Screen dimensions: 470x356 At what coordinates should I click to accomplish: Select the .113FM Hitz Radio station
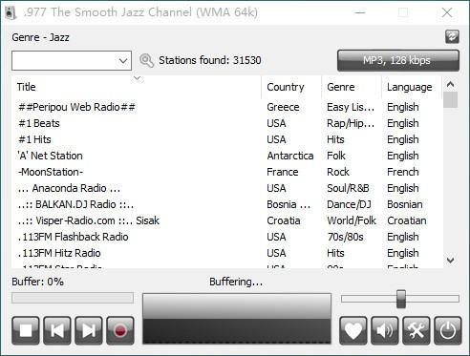click(x=226, y=253)
